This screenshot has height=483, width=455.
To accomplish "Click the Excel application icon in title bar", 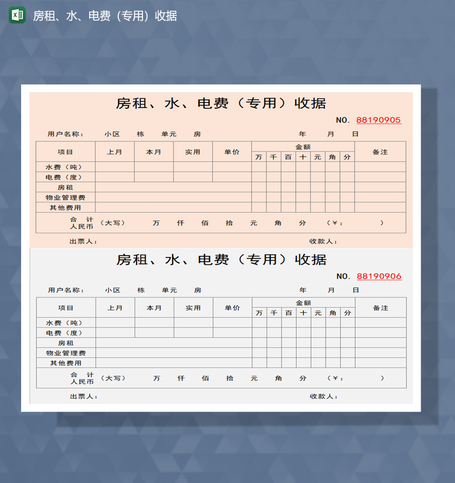I will point(15,16).
